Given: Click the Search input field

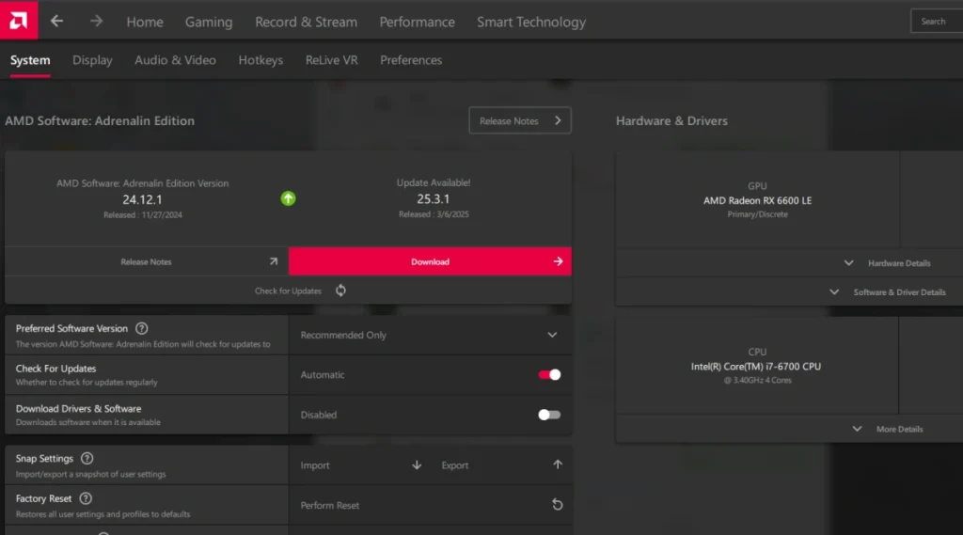Looking at the screenshot, I should click(937, 21).
